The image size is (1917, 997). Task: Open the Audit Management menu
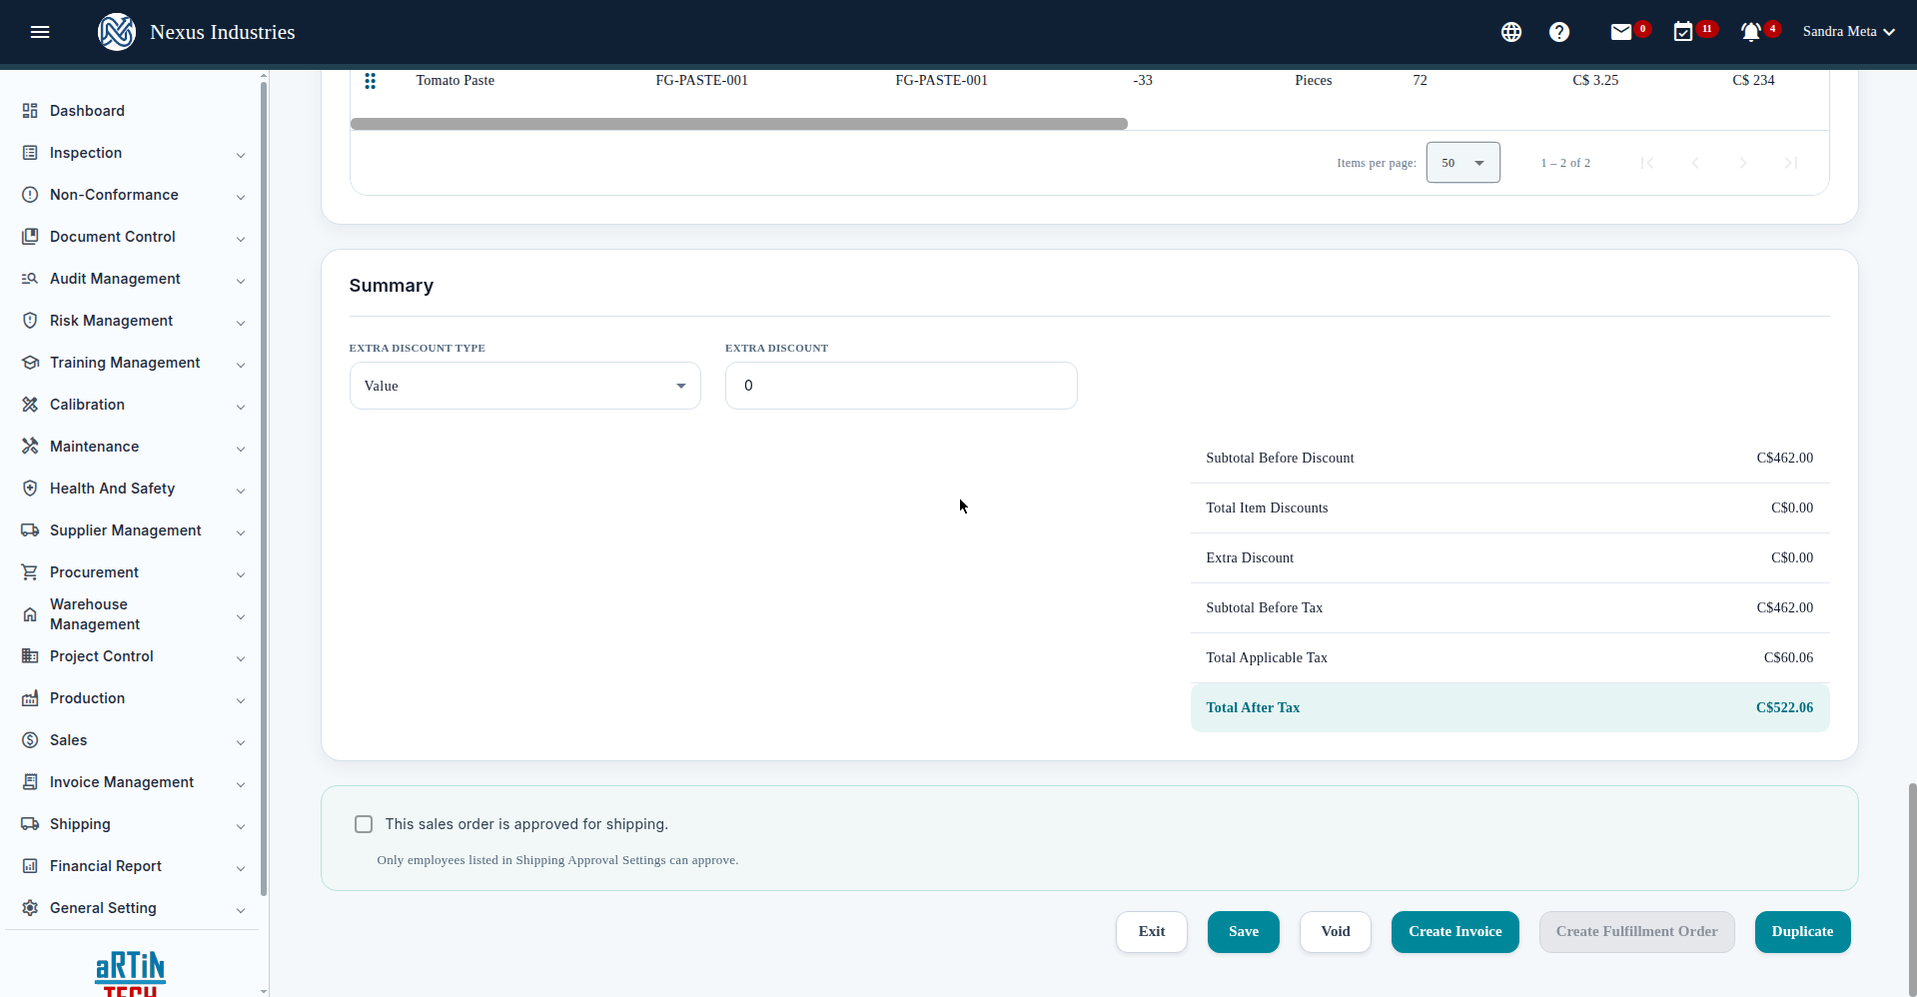click(x=133, y=279)
